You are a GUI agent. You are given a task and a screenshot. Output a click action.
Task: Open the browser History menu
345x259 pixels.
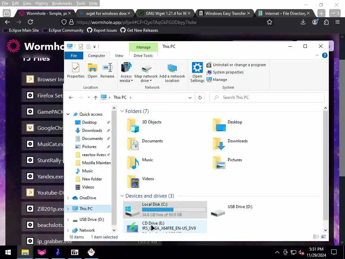(x=41, y=3)
